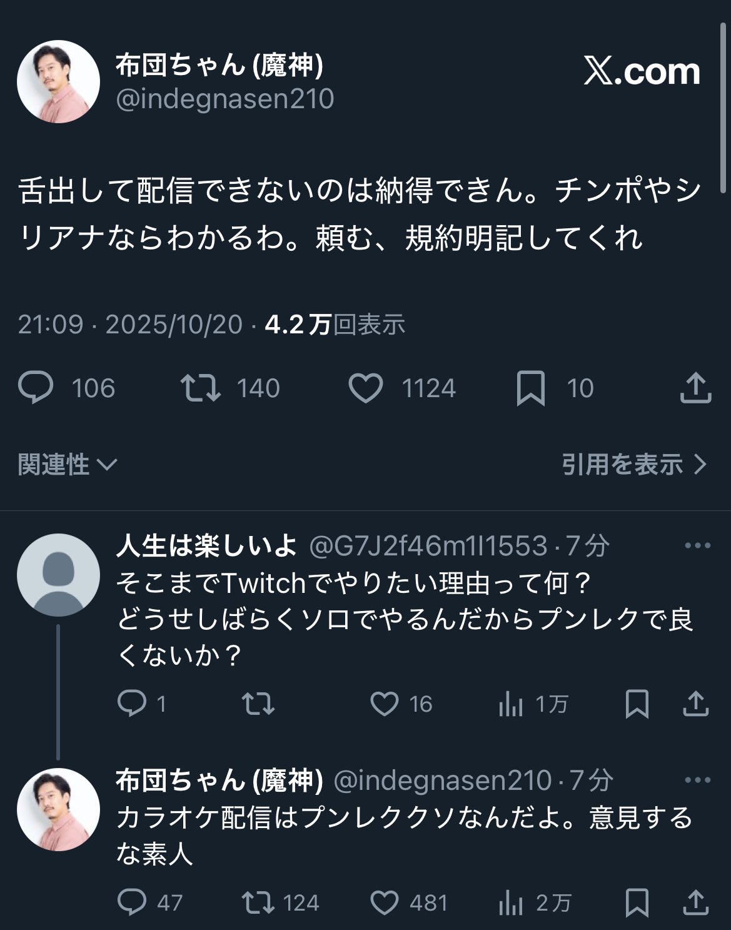The height and width of the screenshot is (930, 731).
Task: Open the @indegnasen210 profile handle in header
Action: pos(225,99)
